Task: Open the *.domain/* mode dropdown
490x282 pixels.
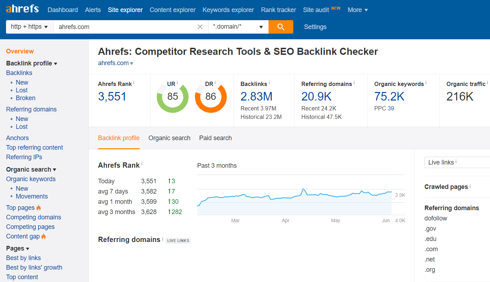Action: point(238,27)
